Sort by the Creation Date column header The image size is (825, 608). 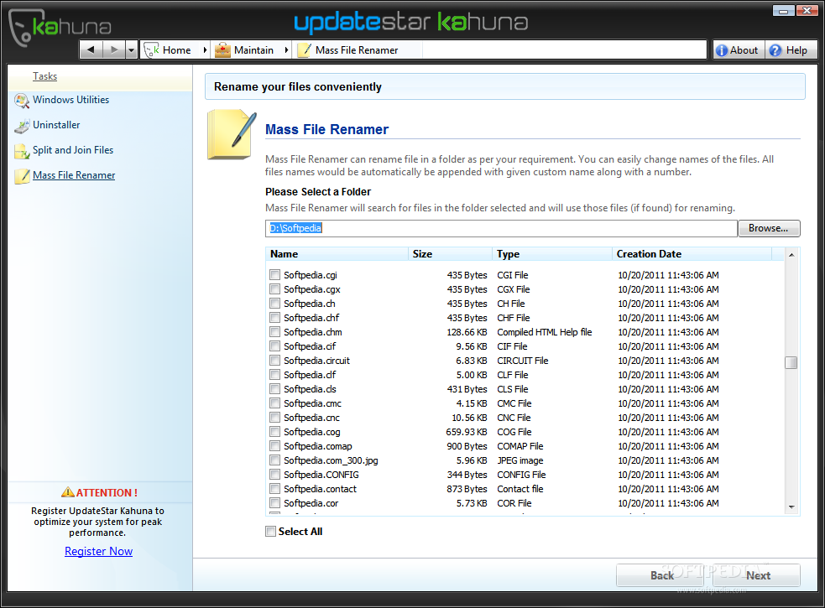692,254
